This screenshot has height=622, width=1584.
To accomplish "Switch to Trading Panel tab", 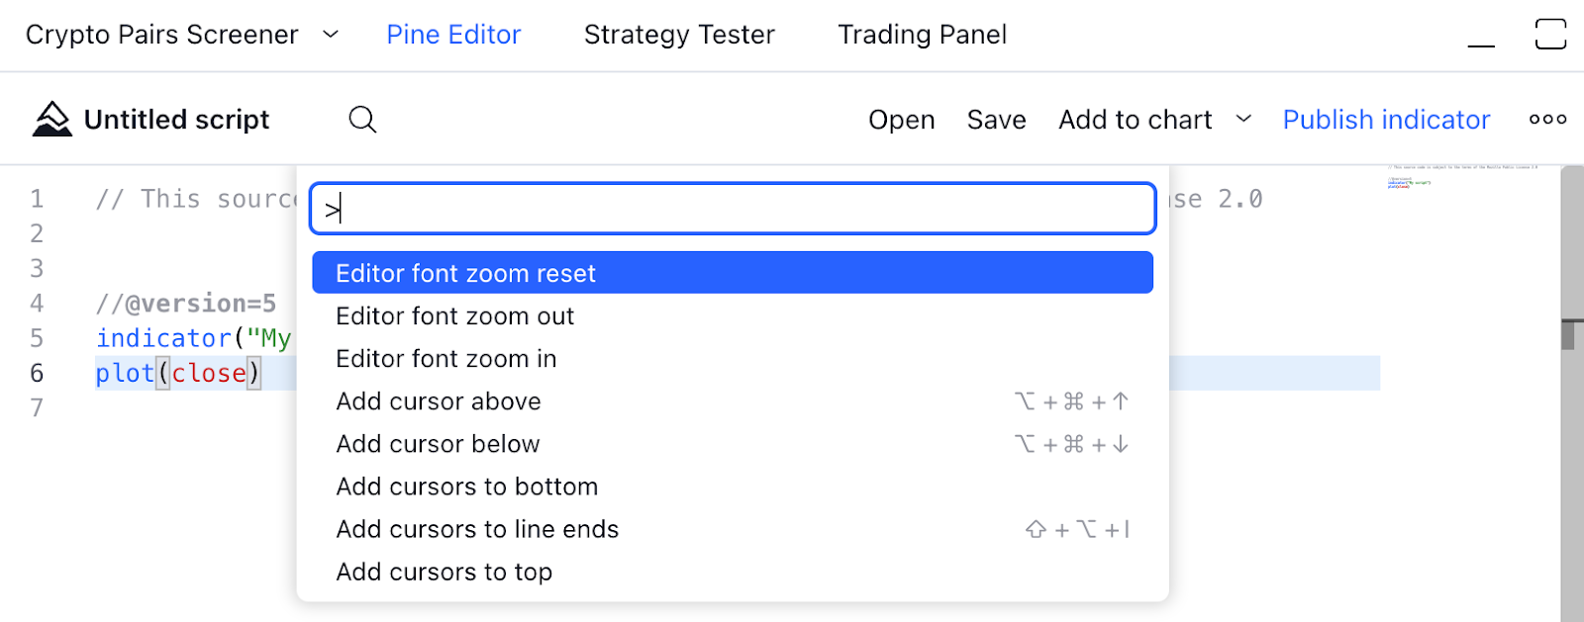I will (922, 35).
